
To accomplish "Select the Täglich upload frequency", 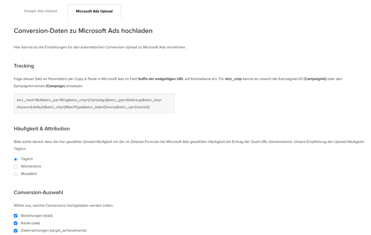I will coord(16,159).
